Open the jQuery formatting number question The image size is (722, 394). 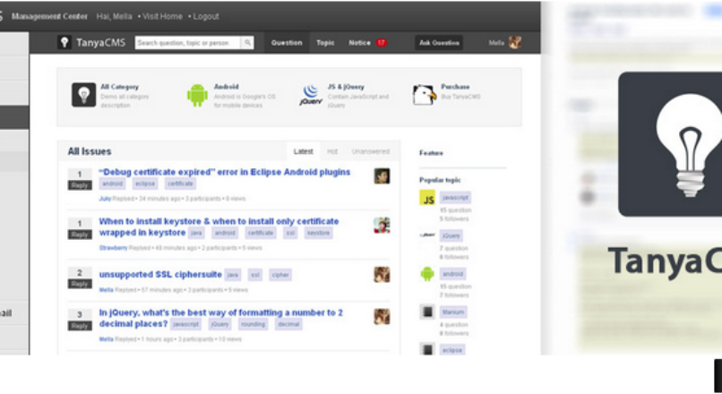click(220, 318)
